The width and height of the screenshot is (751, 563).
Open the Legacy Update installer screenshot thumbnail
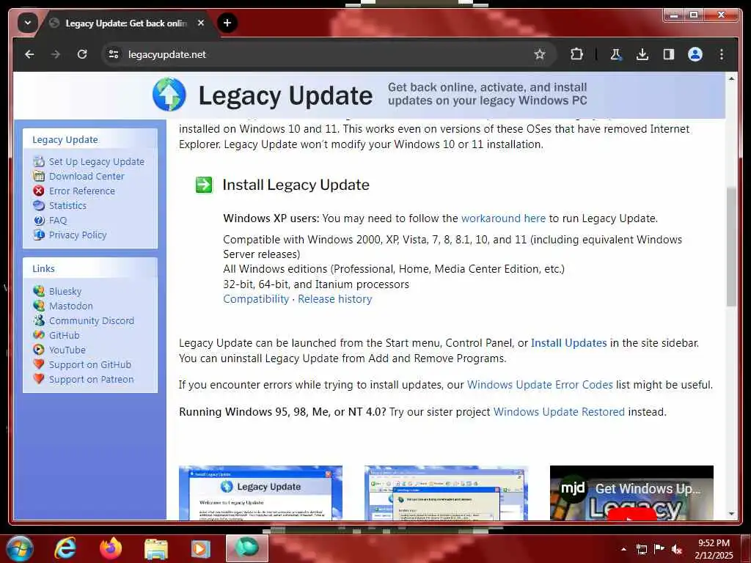pyautogui.click(x=260, y=493)
